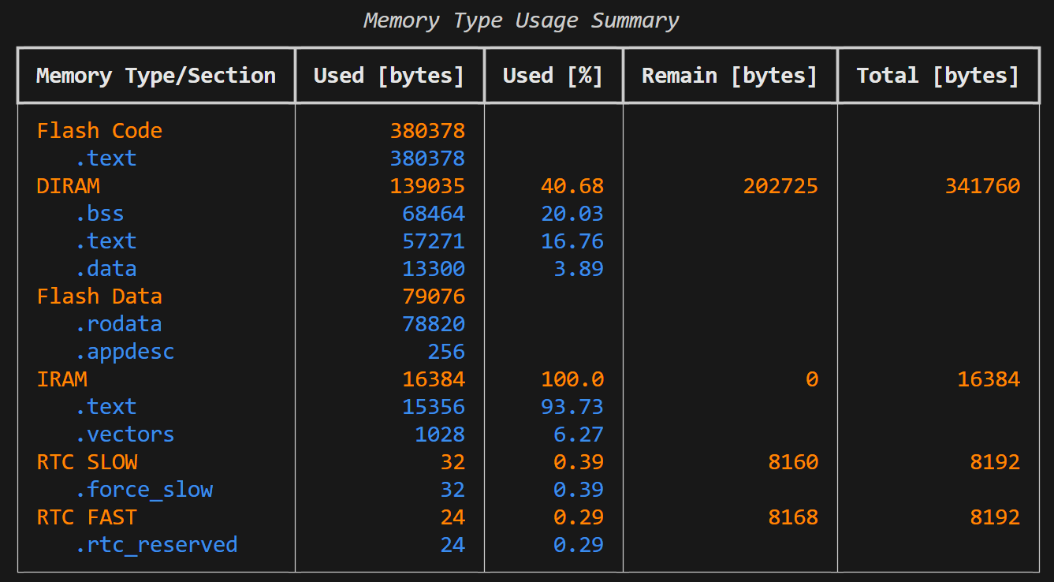The image size is (1054, 582).
Task: Select IRAM 16384 in Used bytes column
Action: [434, 379]
